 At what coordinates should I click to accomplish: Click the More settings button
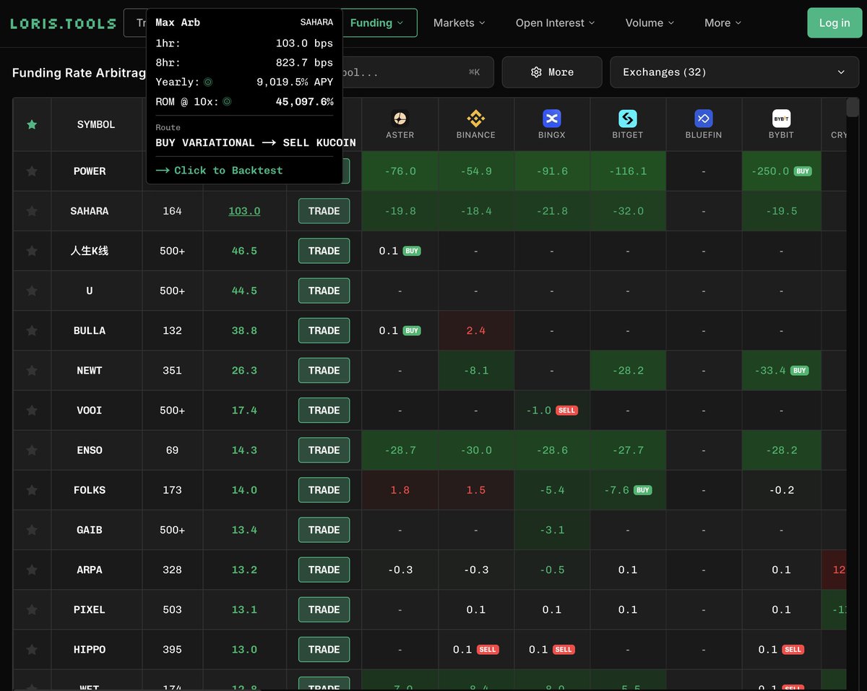click(x=552, y=72)
